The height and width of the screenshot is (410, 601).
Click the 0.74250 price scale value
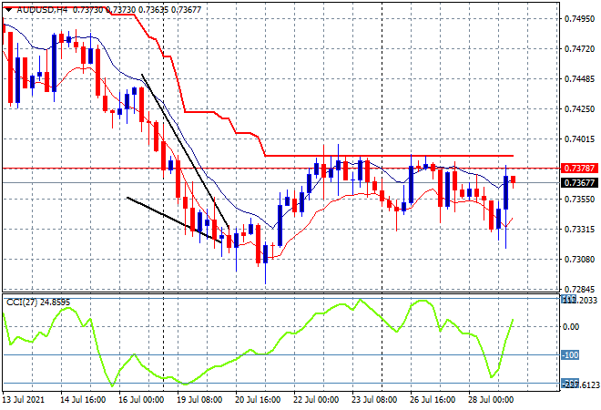[x=579, y=109]
